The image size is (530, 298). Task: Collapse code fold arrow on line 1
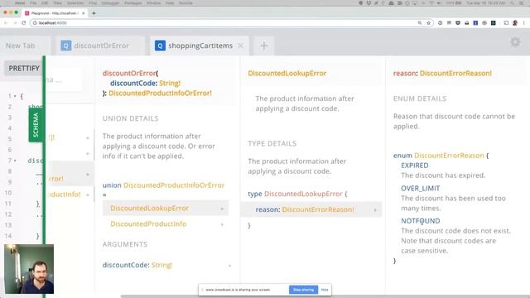15,96
